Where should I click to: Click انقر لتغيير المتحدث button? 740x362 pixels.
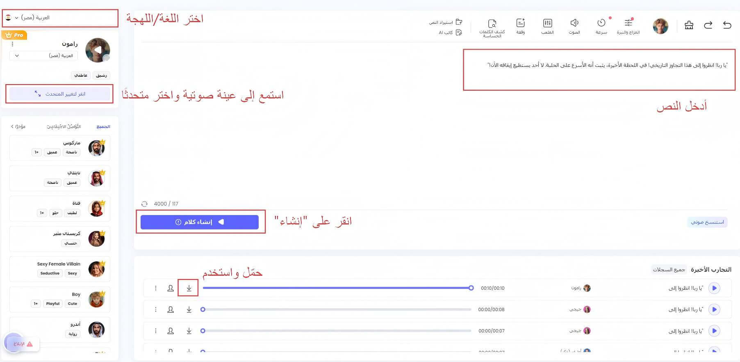click(60, 94)
